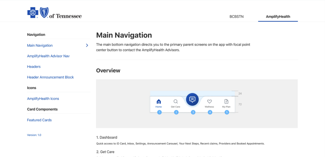Screen dimensions: 325x157
Task: Click the Home icon in nav preview
Action: pyautogui.click(x=158, y=102)
